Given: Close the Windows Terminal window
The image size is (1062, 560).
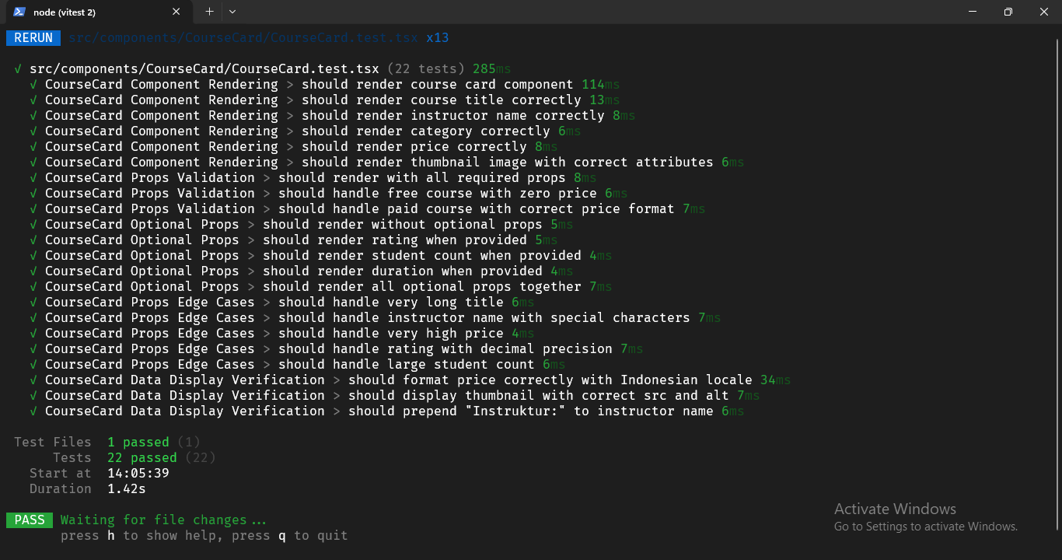Looking at the screenshot, I should [1043, 12].
